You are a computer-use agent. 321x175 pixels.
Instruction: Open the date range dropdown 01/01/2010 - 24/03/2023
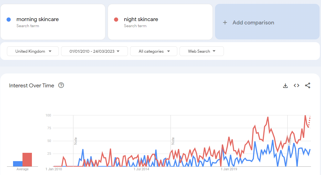click(94, 51)
